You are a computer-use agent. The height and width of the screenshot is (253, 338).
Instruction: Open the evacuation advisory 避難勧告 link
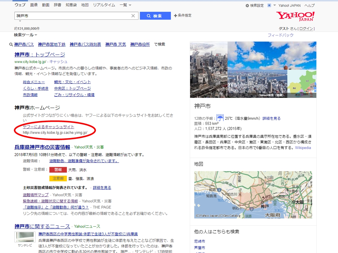point(84,161)
